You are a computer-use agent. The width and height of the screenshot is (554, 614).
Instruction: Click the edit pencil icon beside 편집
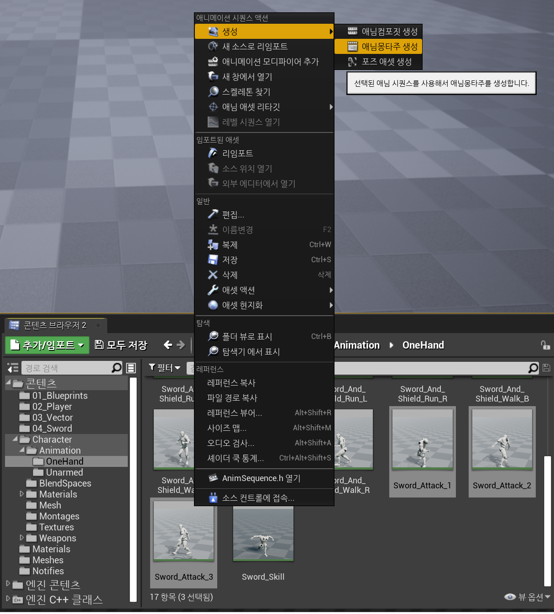(x=213, y=215)
